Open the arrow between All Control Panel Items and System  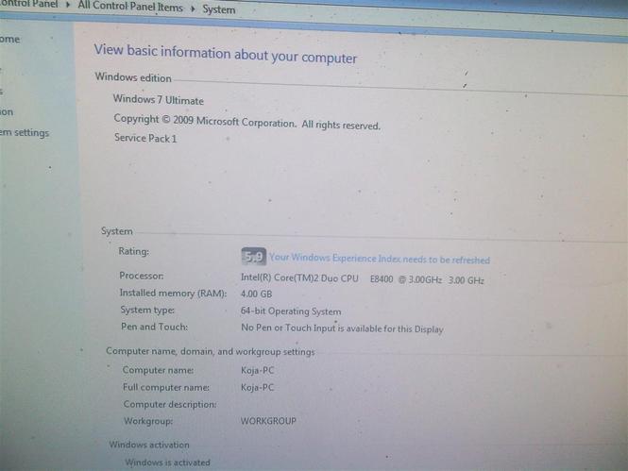193,8
